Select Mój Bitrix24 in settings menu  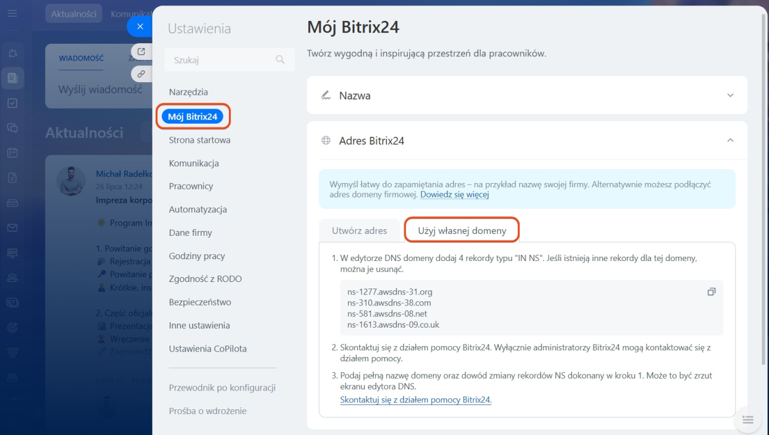pyautogui.click(x=192, y=116)
